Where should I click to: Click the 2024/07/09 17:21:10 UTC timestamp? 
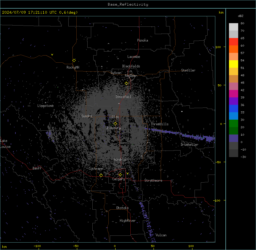pos(29,12)
